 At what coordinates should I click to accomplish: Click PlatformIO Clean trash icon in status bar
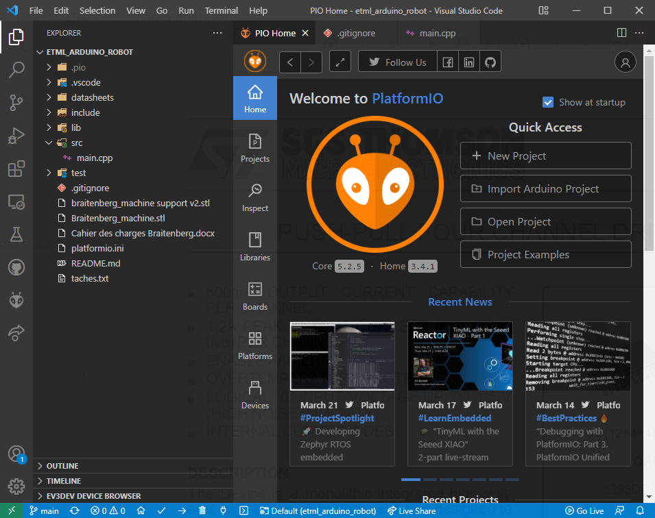click(202, 510)
